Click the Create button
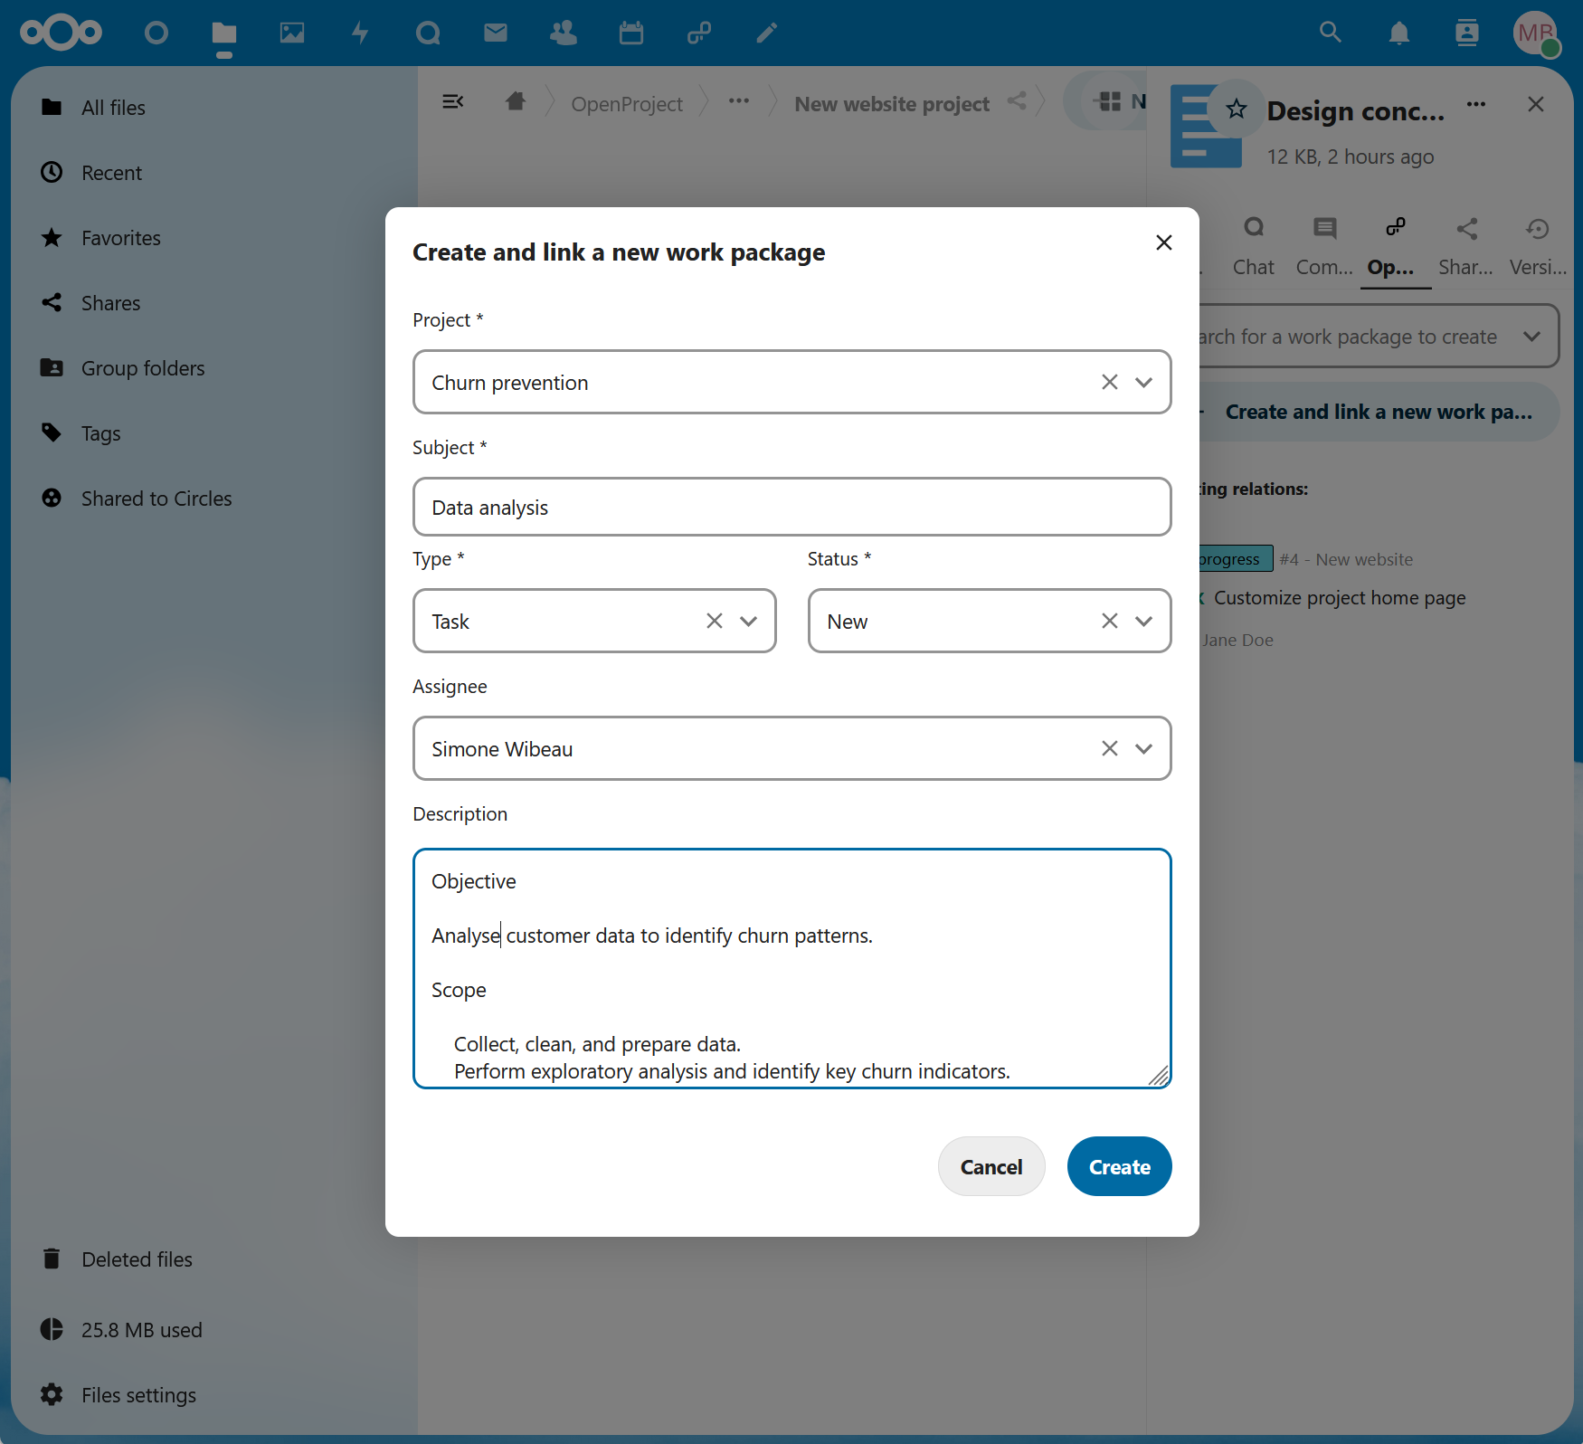 [1119, 1166]
